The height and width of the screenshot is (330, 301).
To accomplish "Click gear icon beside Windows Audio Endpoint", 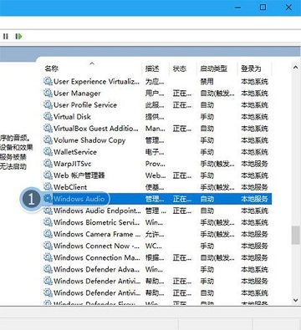I will [x=48, y=211].
